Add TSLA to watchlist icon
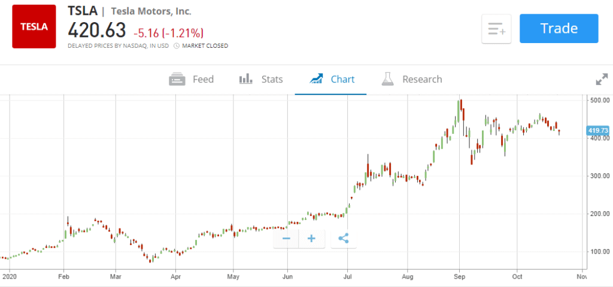The width and height of the screenshot is (613, 287). point(496,29)
